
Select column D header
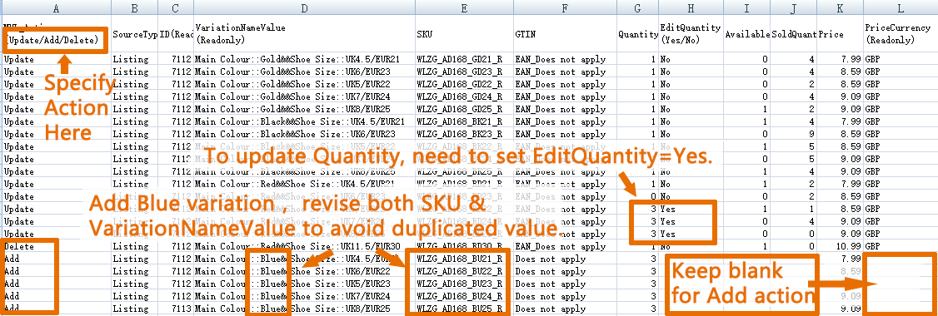[304, 8]
